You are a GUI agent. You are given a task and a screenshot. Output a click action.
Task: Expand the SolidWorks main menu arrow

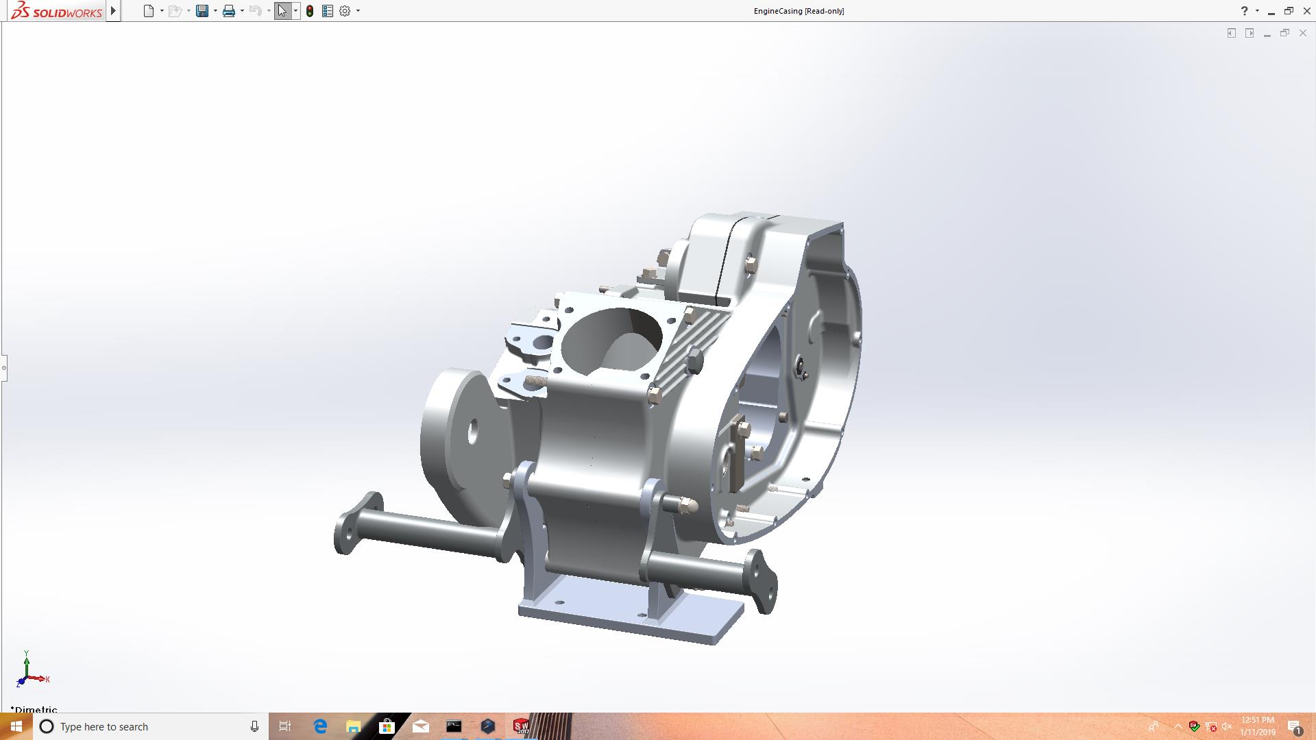114,11
